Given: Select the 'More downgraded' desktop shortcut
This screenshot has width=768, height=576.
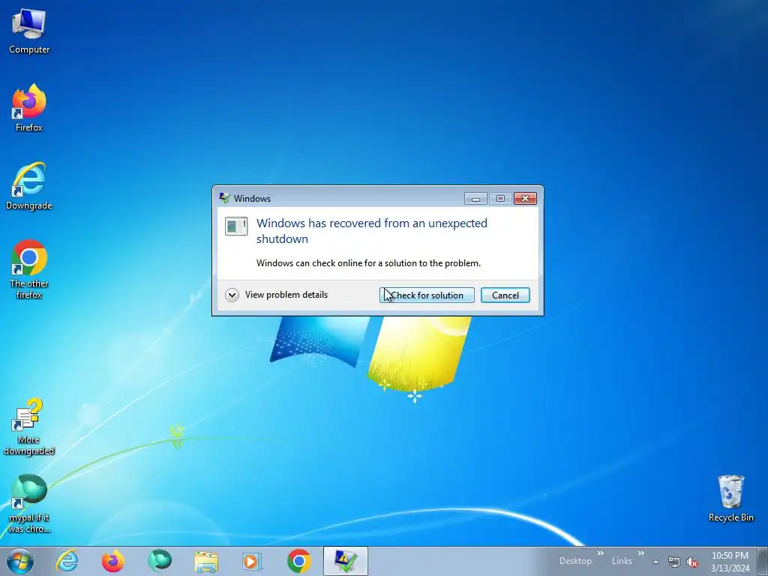Looking at the screenshot, I should tap(29, 426).
